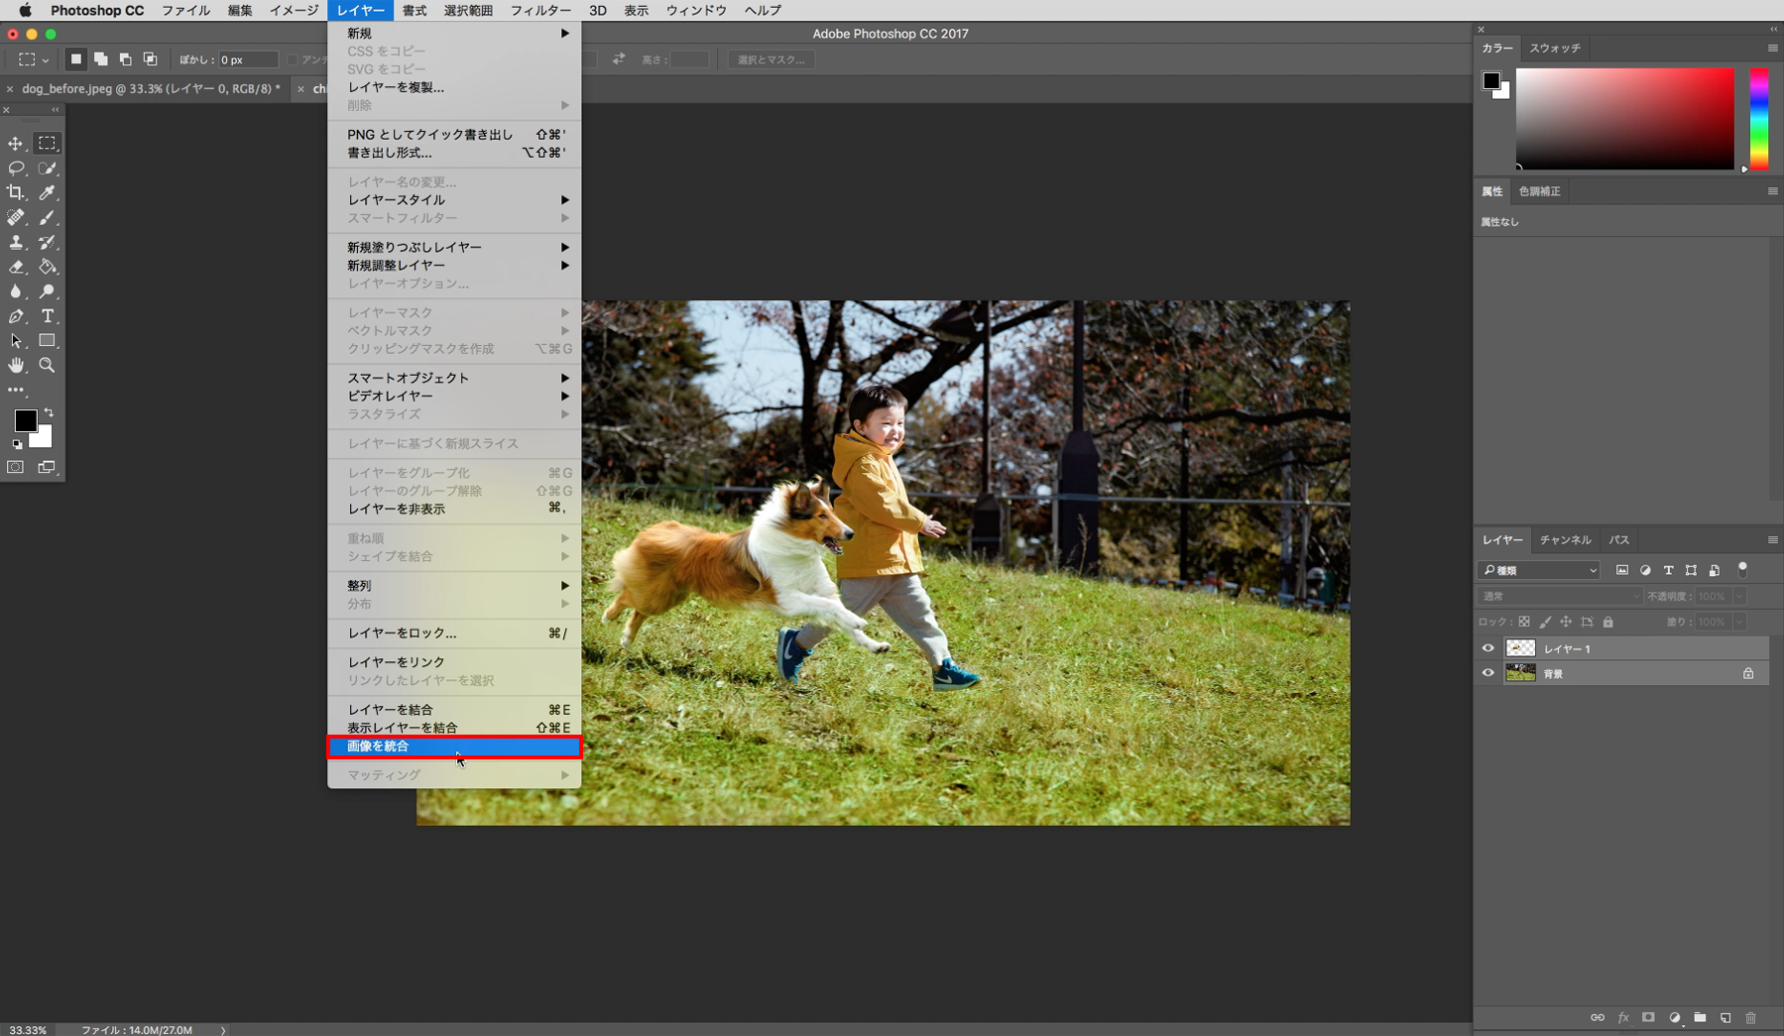This screenshot has height=1036, width=1784.
Task: Select the Clone Stamp tool
Action: (x=16, y=242)
